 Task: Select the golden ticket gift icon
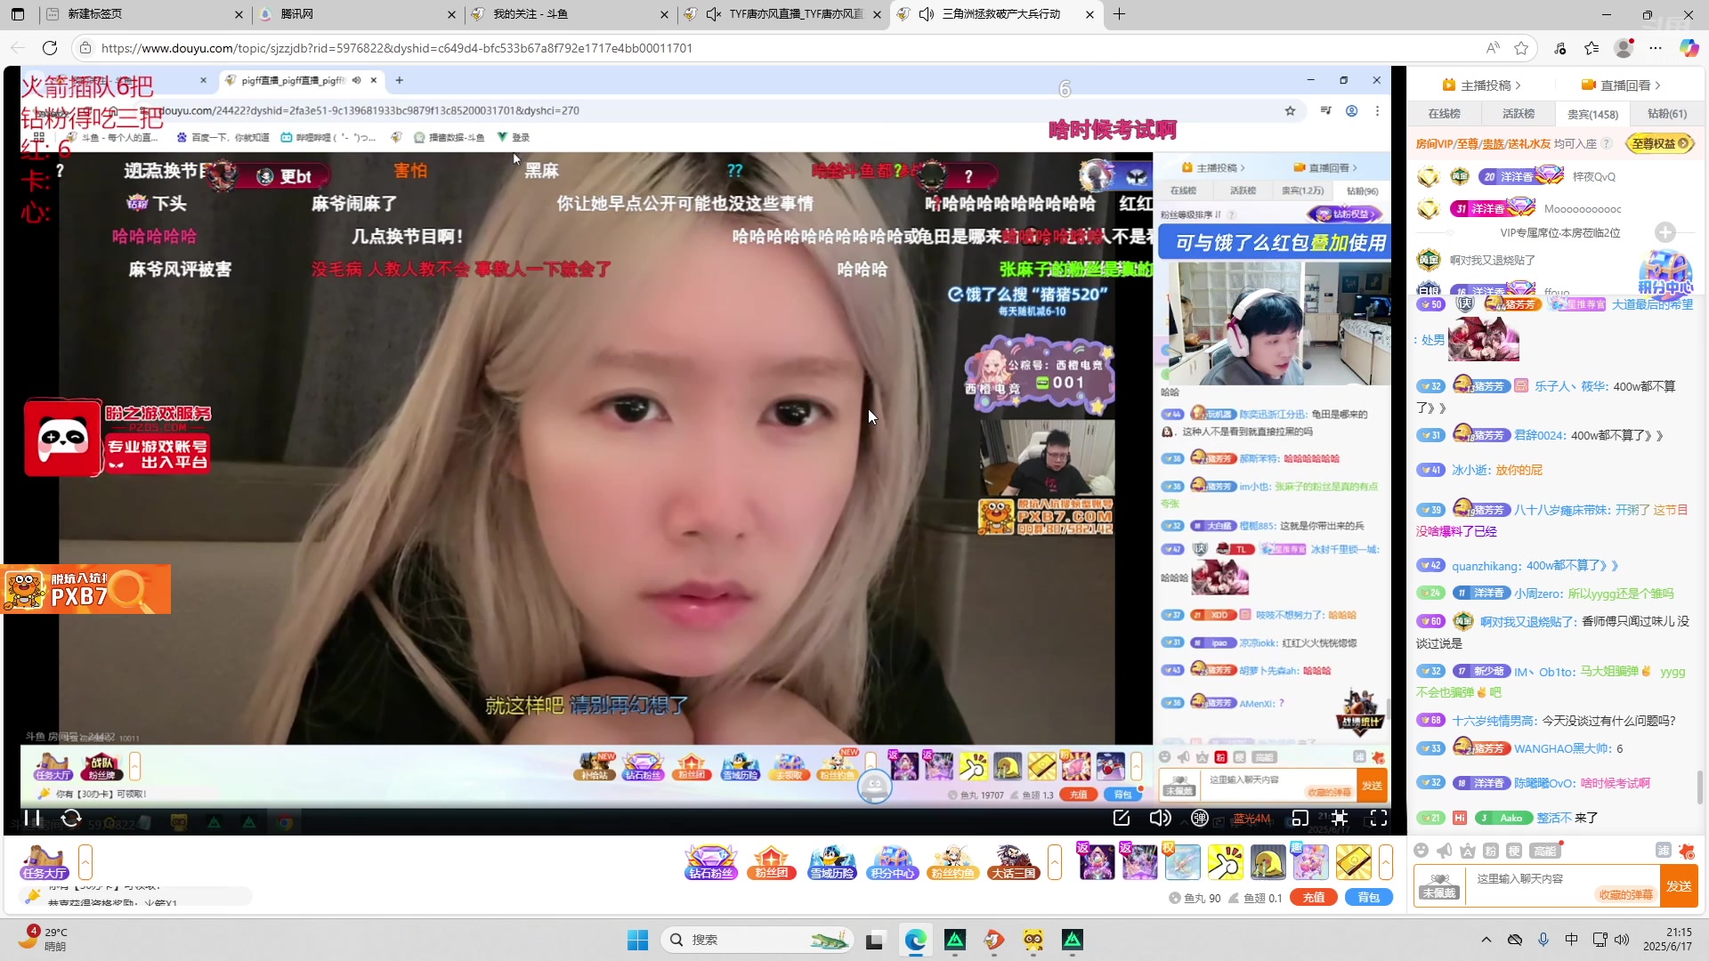click(x=1353, y=862)
